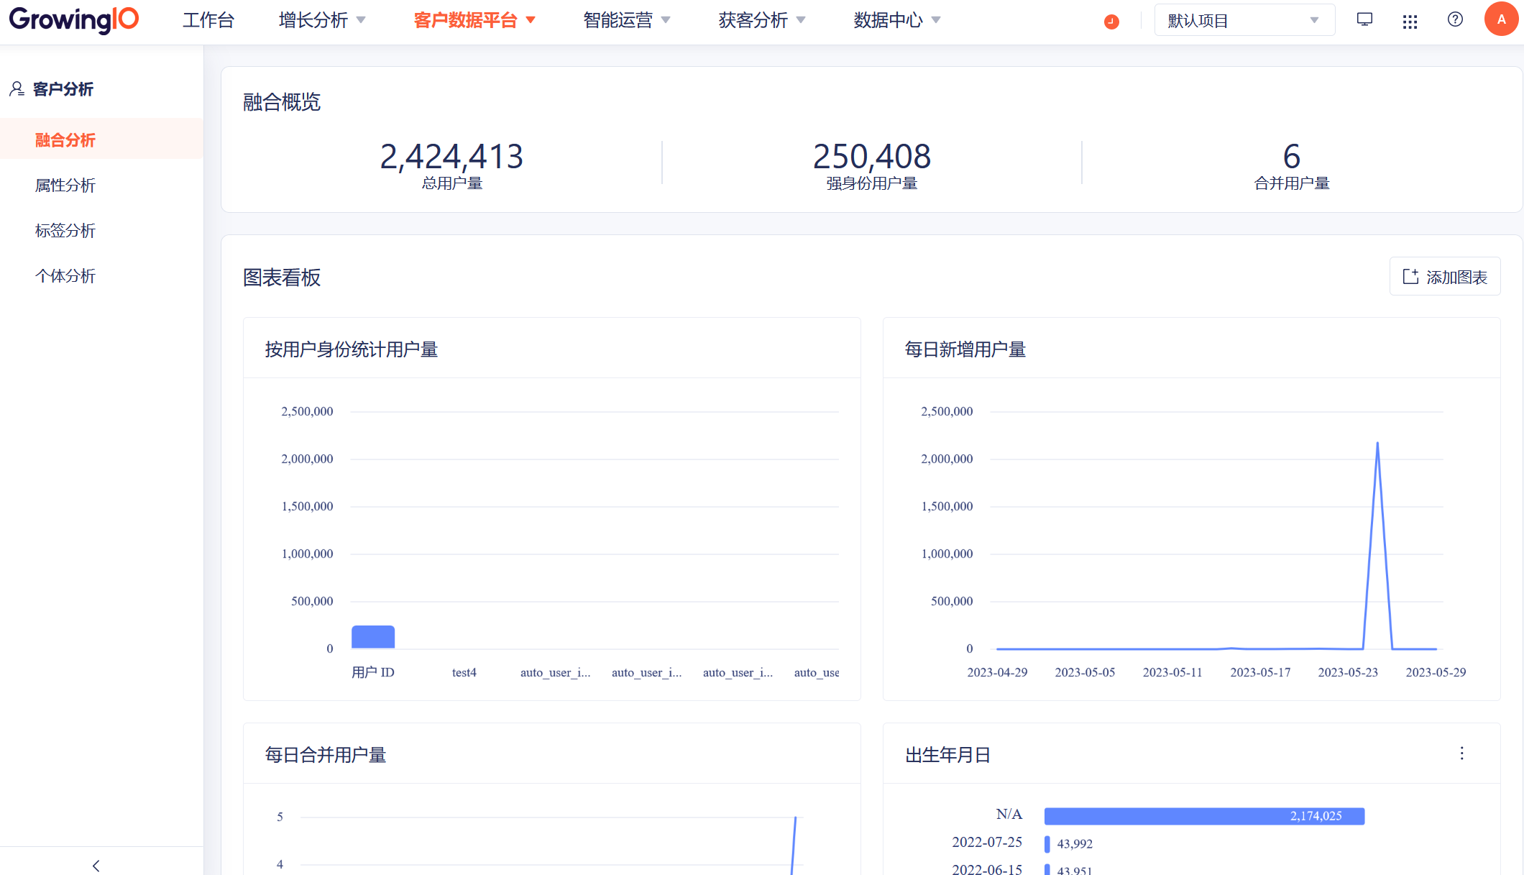This screenshot has height=875, width=1524.
Task: Click the 2023-05-23 axis label
Action: pyautogui.click(x=1348, y=672)
